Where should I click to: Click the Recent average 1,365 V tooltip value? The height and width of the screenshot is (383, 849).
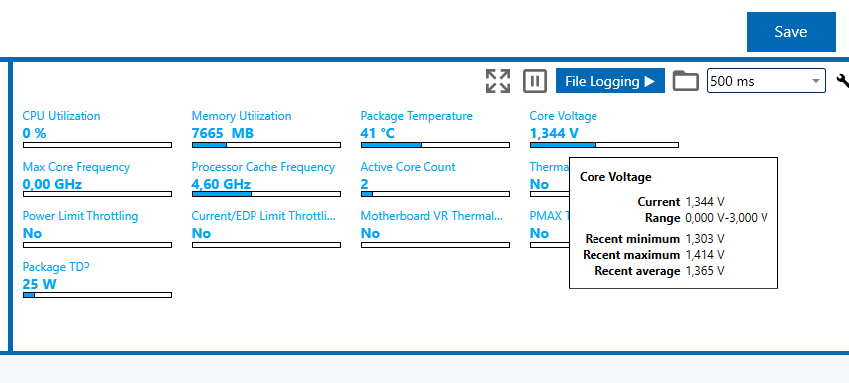pos(705,271)
